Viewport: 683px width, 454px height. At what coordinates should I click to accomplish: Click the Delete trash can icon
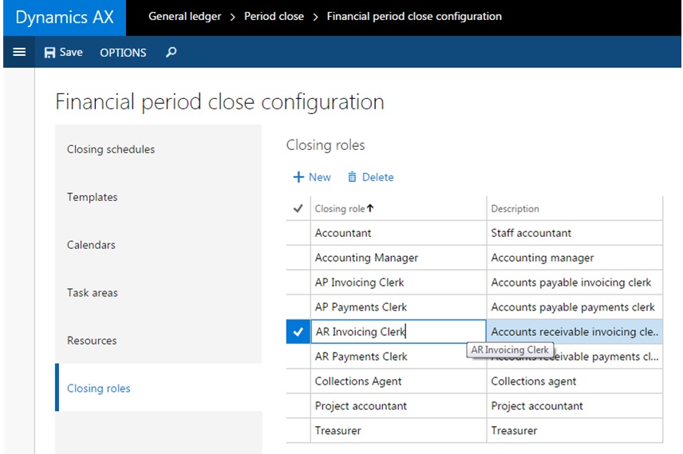pos(352,177)
